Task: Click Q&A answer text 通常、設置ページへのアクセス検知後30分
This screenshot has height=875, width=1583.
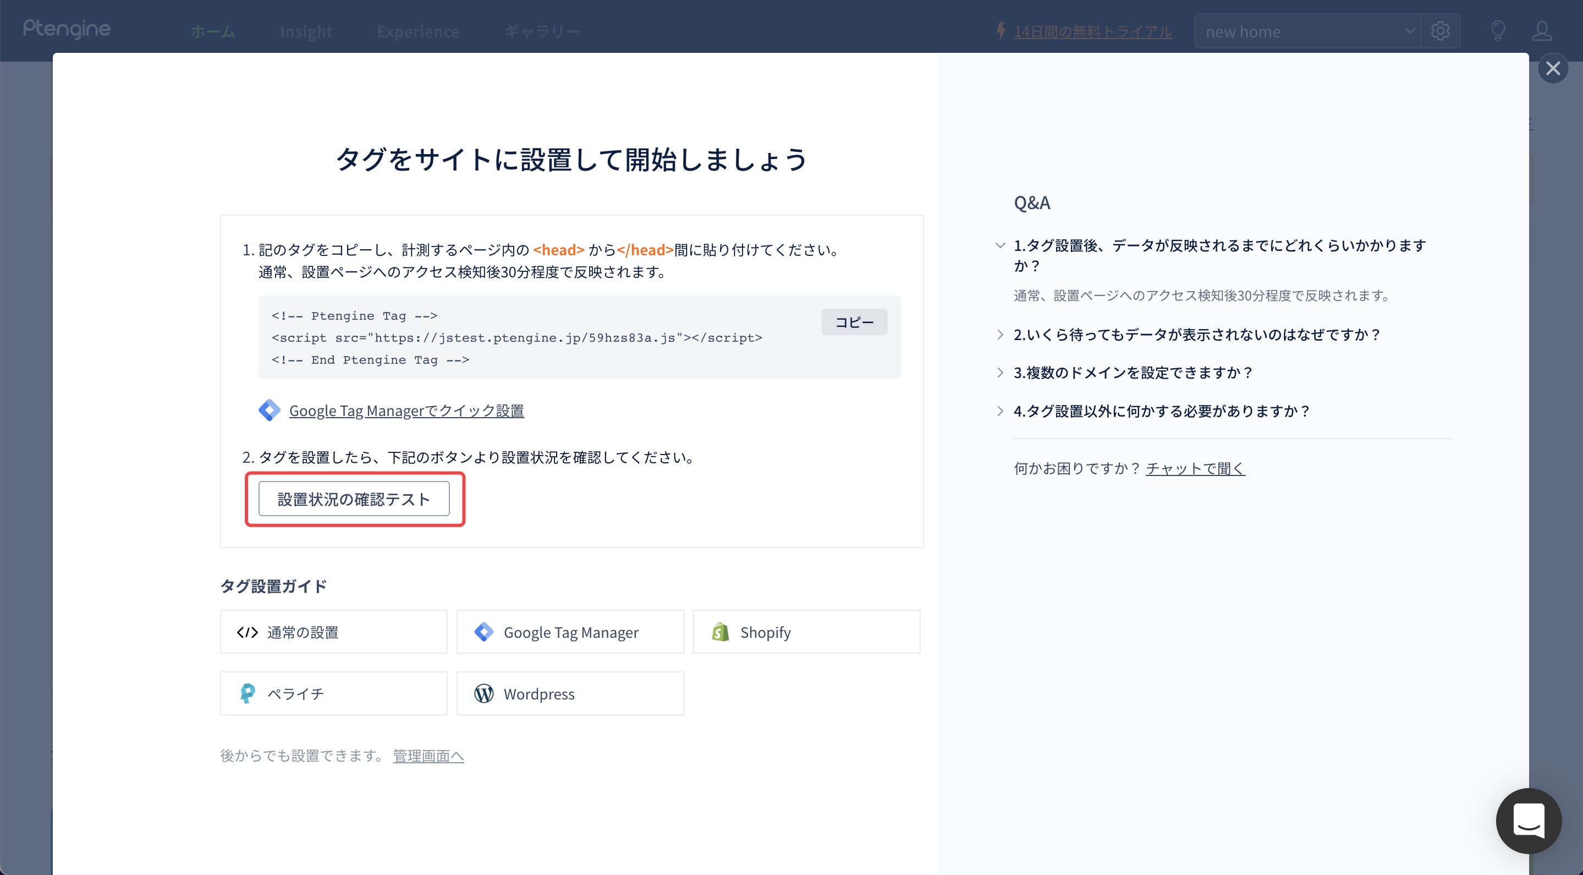Action: point(1202,296)
